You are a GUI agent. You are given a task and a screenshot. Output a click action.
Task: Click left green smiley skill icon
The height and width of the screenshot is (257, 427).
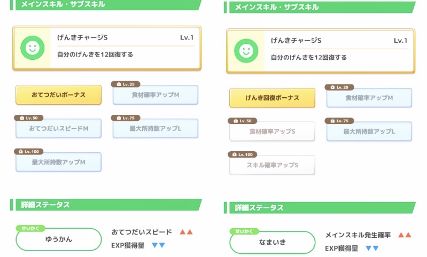[32, 48]
